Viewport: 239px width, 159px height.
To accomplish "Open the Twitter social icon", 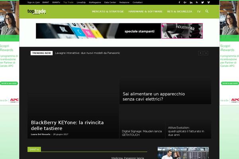I will pos(203,2).
